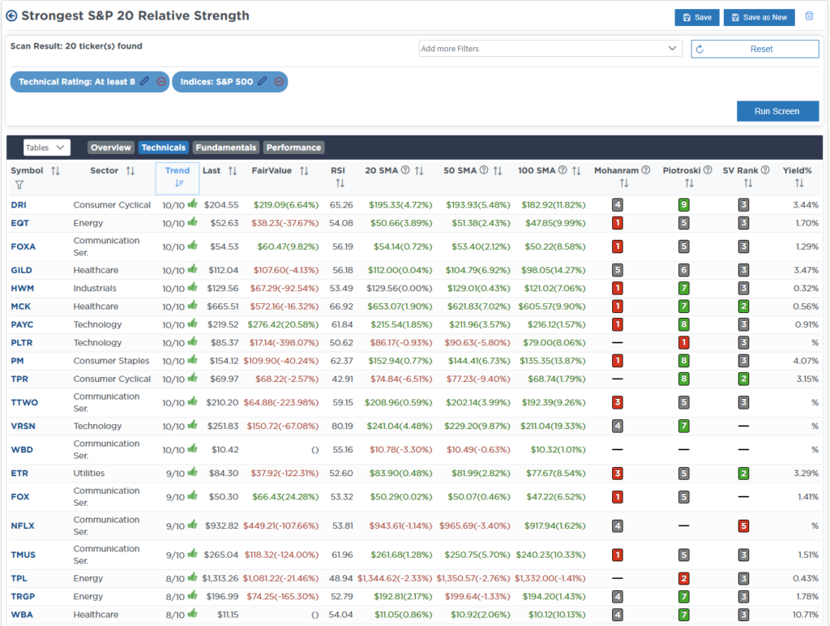Click the WBD trend thumbs-up icon

[x=193, y=448]
